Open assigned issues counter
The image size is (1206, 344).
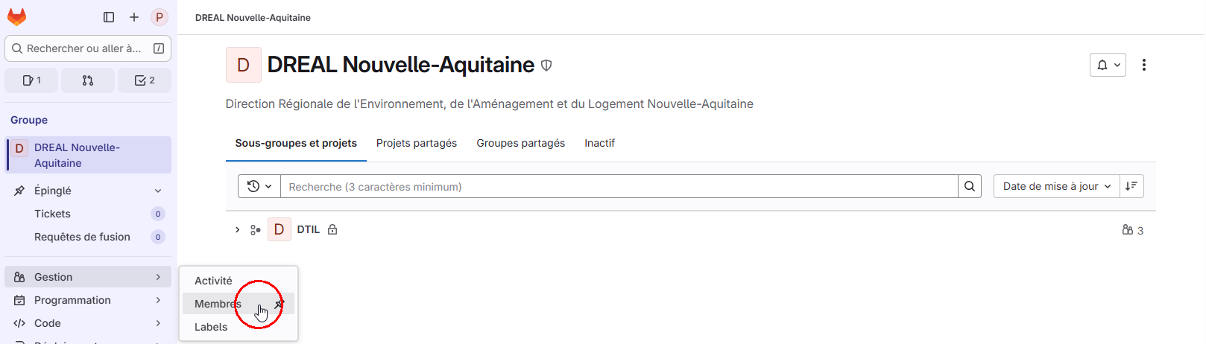tap(31, 80)
